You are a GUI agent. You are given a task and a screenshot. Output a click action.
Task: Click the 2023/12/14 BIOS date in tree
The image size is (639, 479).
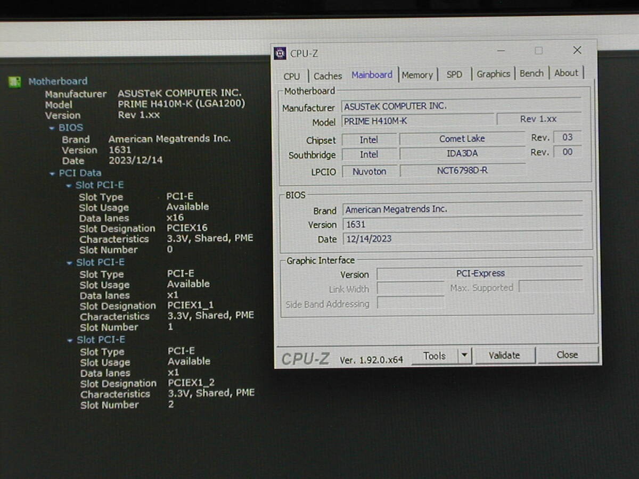pyautogui.click(x=136, y=160)
